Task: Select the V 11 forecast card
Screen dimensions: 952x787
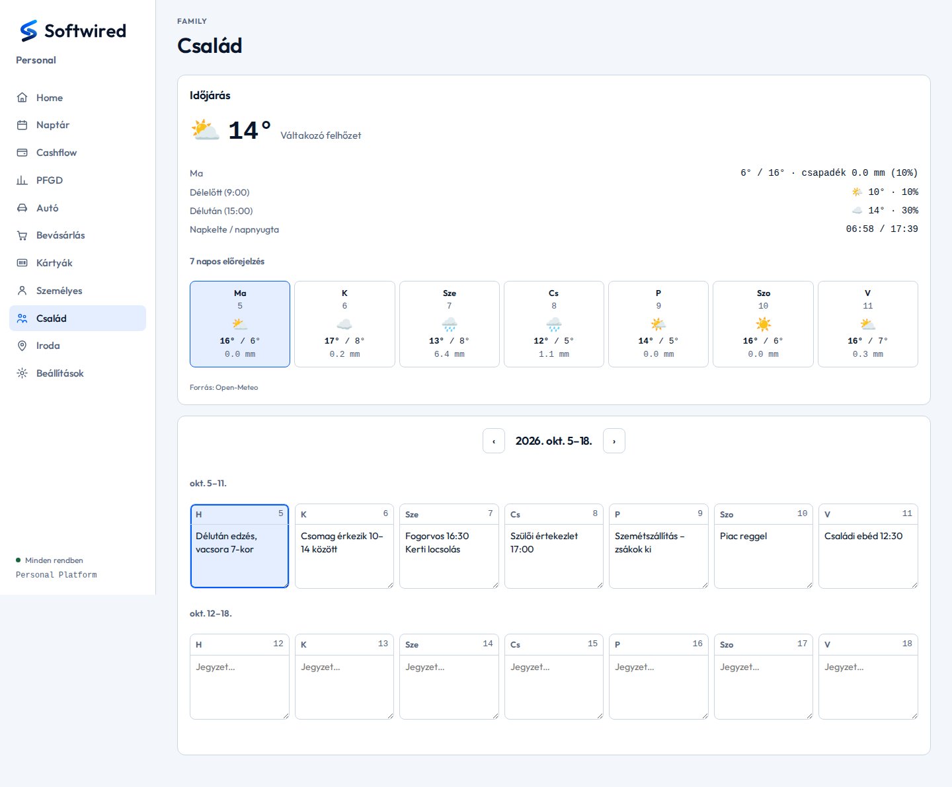Action: click(868, 324)
